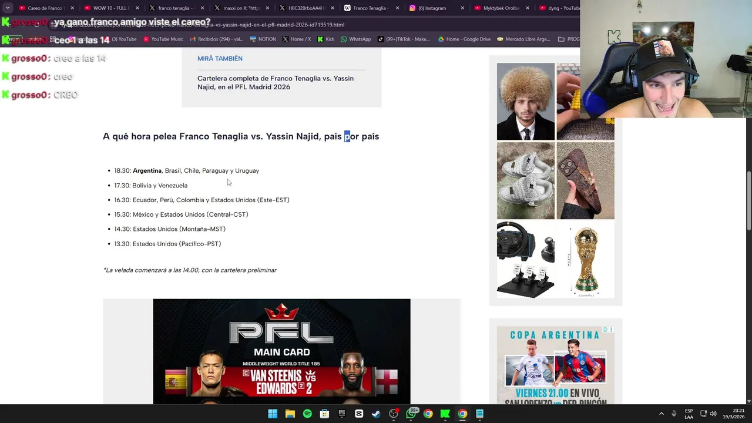Open network icon in system tray
The image size is (752, 423).
[703, 414]
